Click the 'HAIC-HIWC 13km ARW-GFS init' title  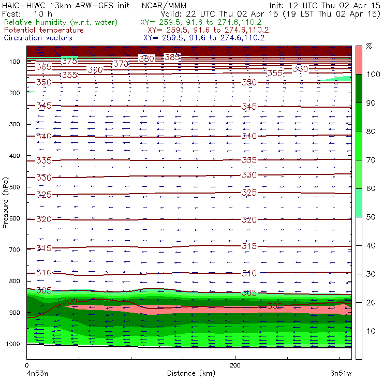click(x=66, y=5)
